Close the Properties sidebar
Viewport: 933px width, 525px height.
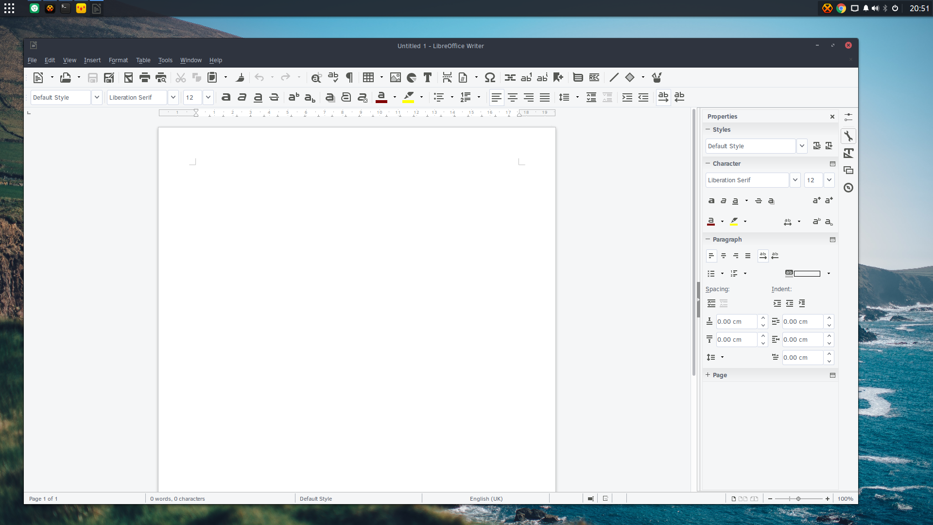(832, 117)
